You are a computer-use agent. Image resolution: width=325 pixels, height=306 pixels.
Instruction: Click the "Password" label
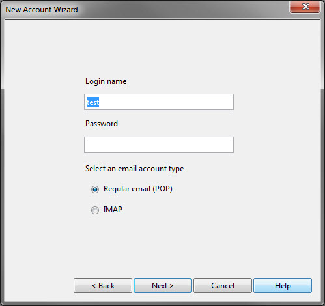click(x=102, y=124)
